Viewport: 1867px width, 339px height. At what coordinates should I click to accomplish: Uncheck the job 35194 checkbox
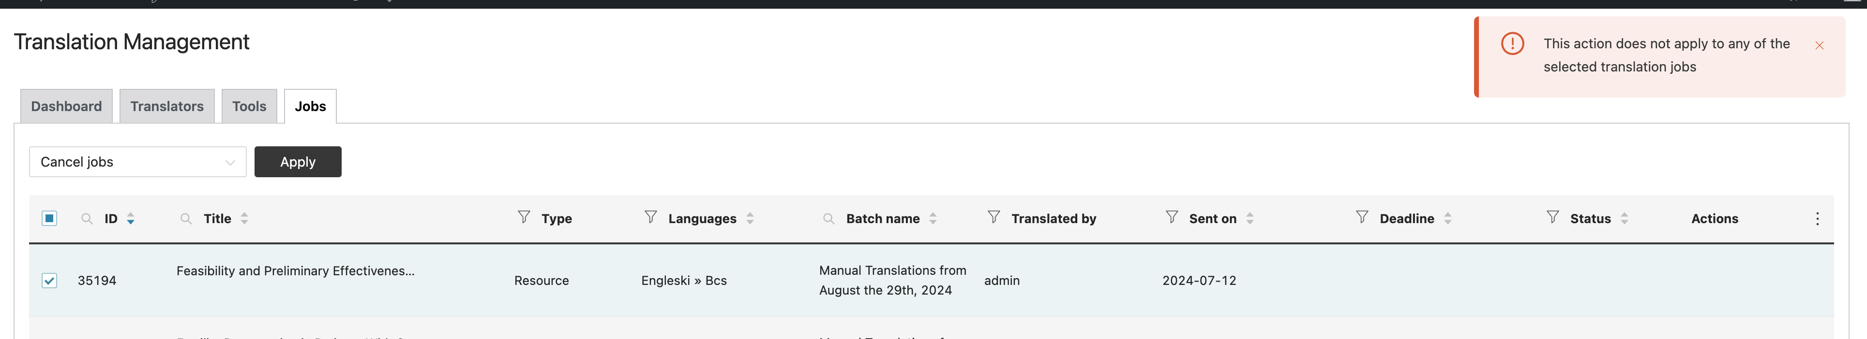pos(49,281)
